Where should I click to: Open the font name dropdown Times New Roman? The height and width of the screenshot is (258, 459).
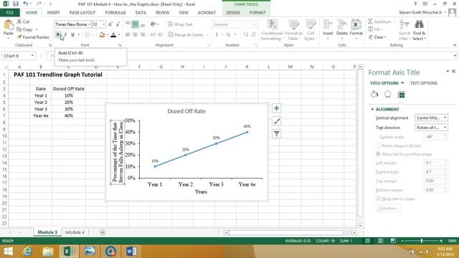(89, 24)
